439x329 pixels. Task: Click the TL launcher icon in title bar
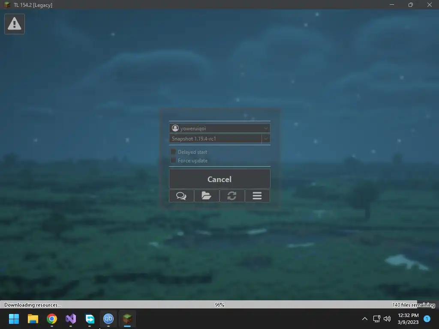(x=7, y=5)
